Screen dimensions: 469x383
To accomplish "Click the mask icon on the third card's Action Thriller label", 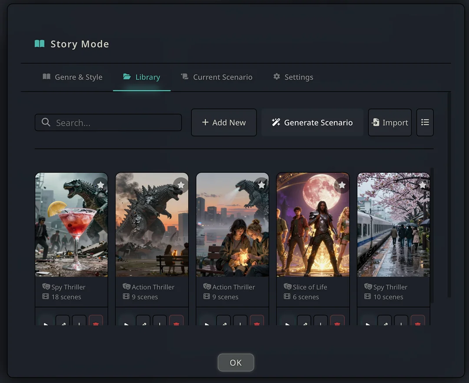I will [207, 287].
